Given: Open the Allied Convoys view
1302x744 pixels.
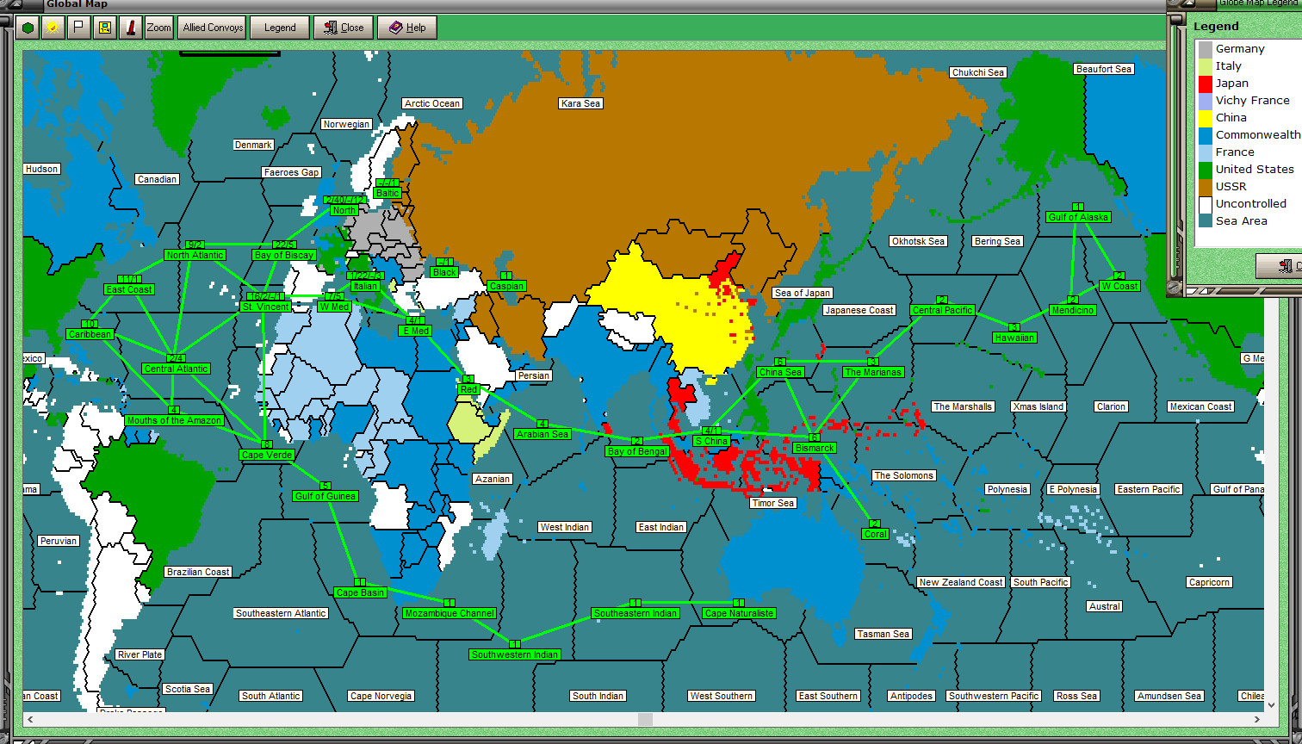Looking at the screenshot, I should (x=213, y=28).
